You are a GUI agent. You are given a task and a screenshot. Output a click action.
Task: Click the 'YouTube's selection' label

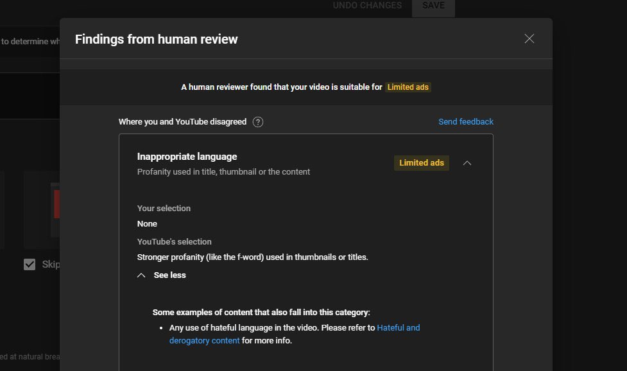click(175, 241)
